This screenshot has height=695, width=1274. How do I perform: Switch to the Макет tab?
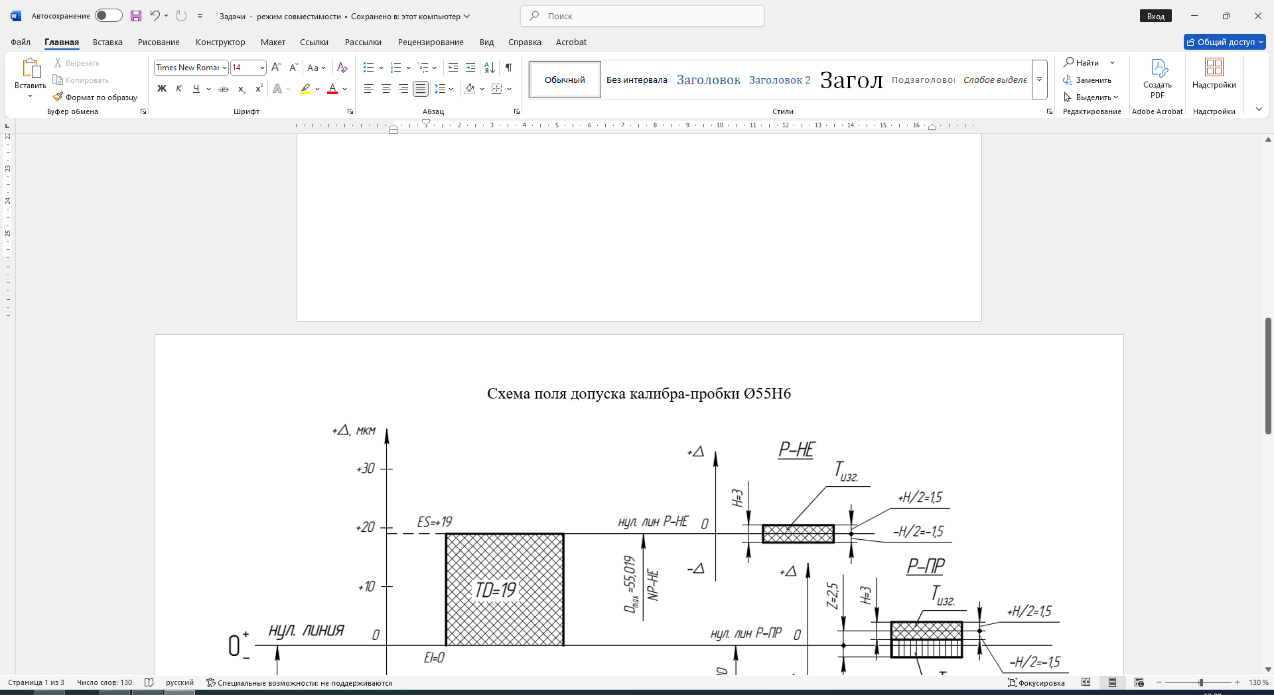click(x=273, y=42)
